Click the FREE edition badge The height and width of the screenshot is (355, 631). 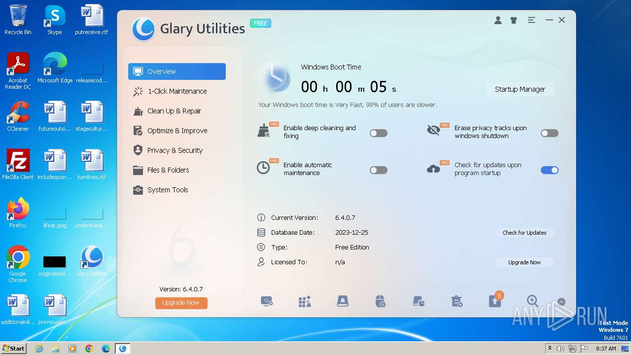coord(260,23)
